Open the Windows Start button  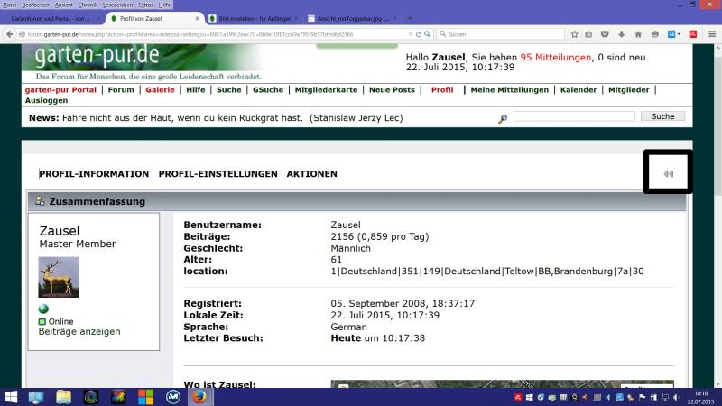pyautogui.click(x=12, y=396)
